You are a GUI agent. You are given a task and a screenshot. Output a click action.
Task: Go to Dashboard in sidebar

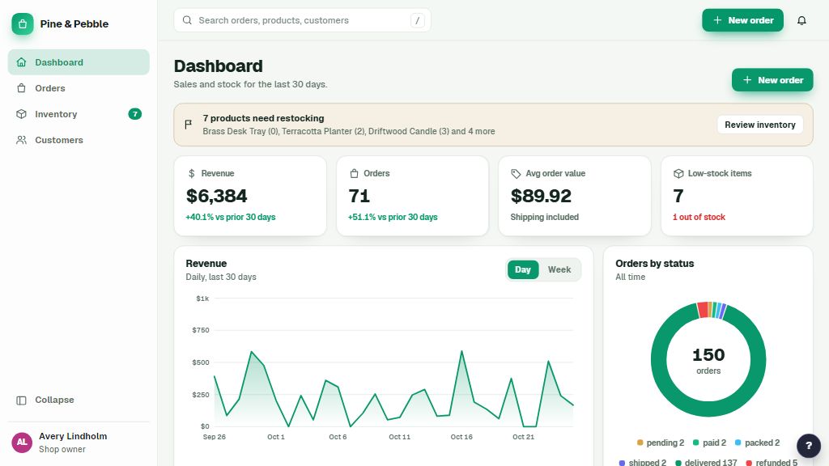tap(79, 62)
